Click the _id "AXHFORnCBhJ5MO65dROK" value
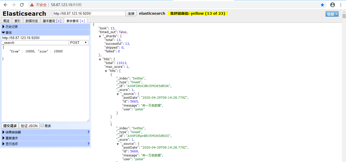346x162 pixels. pos(149,86)
